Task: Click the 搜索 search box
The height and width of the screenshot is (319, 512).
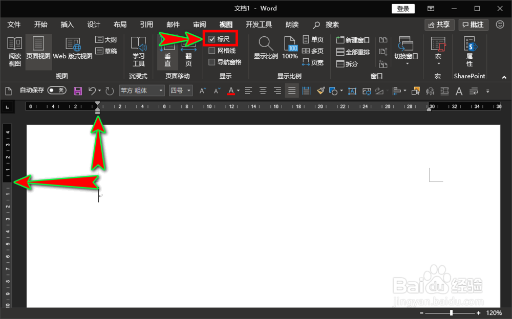Action: coord(327,25)
